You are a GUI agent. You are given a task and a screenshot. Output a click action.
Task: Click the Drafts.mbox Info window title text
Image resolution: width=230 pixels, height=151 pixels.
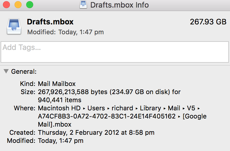pyautogui.click(x=119, y=5)
